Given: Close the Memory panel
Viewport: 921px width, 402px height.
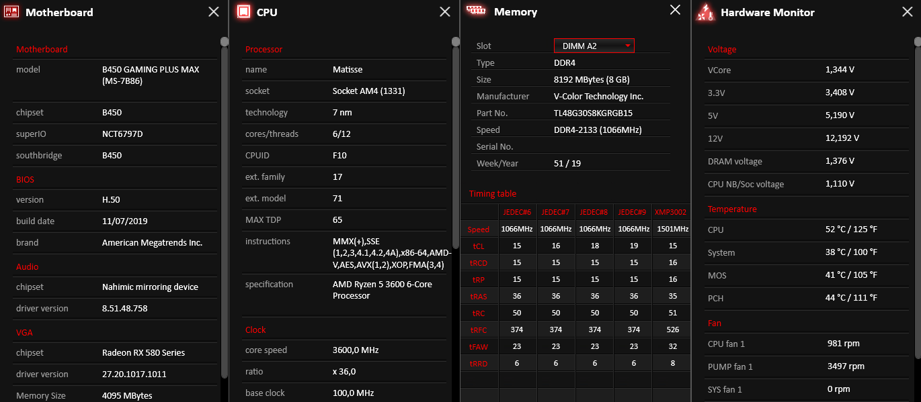Looking at the screenshot, I should tap(675, 10).
